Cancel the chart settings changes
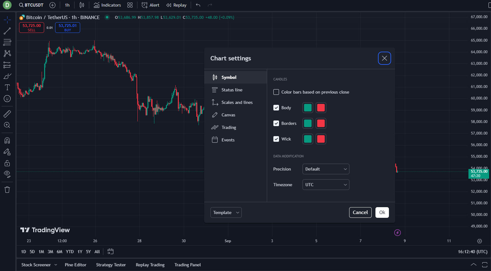This screenshot has width=491, height=271. point(360,212)
